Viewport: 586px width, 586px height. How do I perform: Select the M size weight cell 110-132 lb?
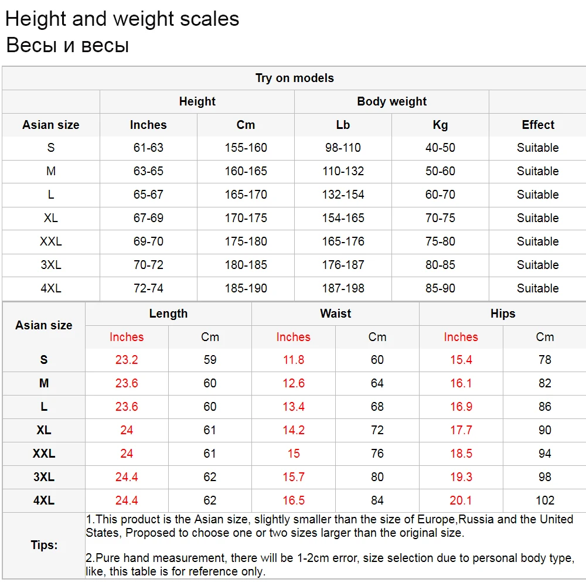(343, 171)
